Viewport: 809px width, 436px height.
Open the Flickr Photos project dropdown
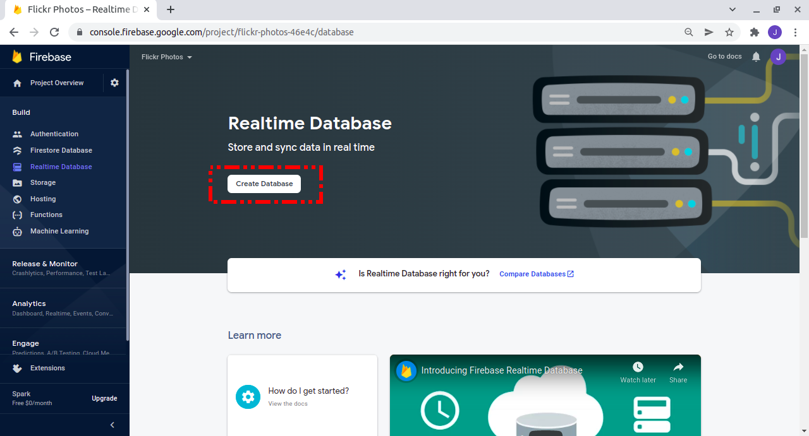[x=167, y=57]
